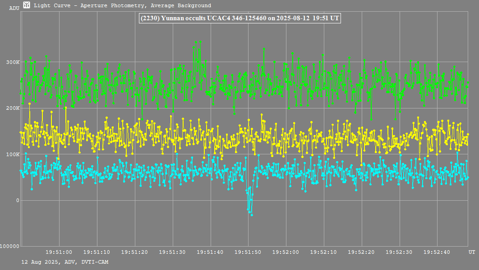The image size is (479, 270).
Task: Click the 0 value on y-axis
Action: click(x=18, y=200)
